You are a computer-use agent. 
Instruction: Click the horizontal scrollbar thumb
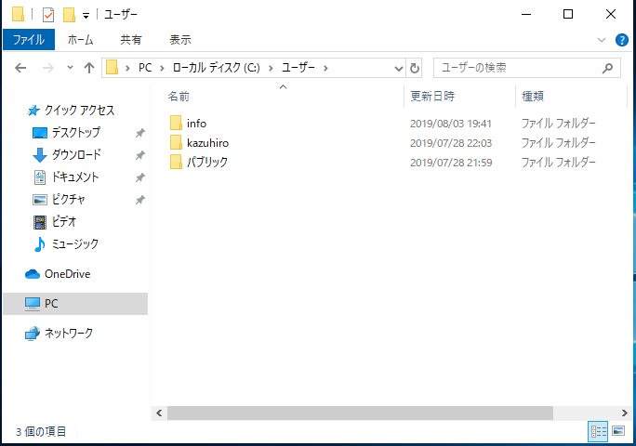[x=360, y=413]
